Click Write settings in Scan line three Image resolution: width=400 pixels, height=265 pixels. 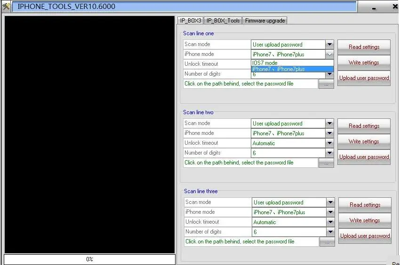click(365, 220)
